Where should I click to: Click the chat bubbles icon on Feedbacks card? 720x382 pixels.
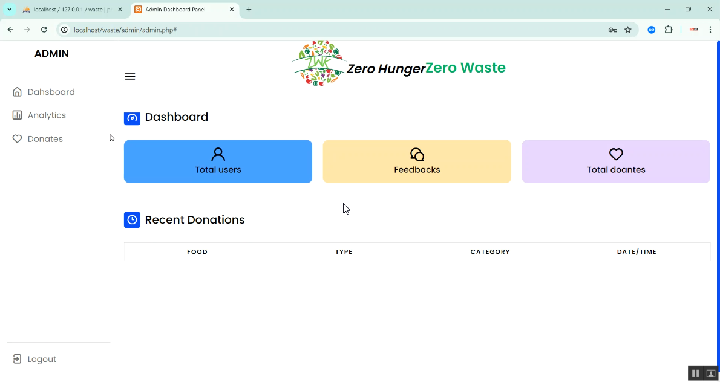tap(417, 155)
